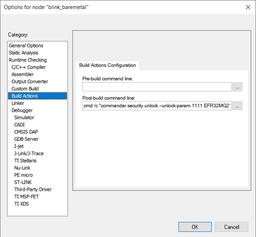Select the Assembler category
Image resolution: width=256 pixels, height=237 pixels.
22,74
